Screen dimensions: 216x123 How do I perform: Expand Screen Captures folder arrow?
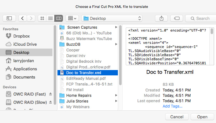pos(116,27)
